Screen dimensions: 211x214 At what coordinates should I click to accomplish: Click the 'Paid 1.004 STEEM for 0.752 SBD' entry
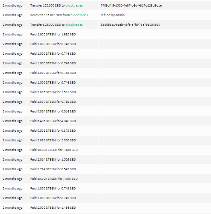coord(53,102)
